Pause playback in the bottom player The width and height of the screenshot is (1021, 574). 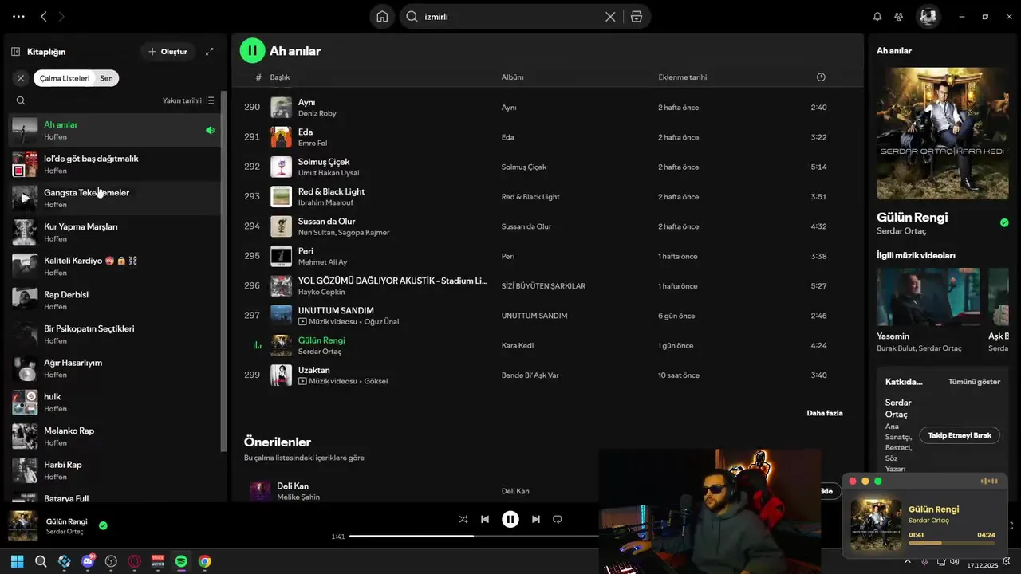click(510, 519)
